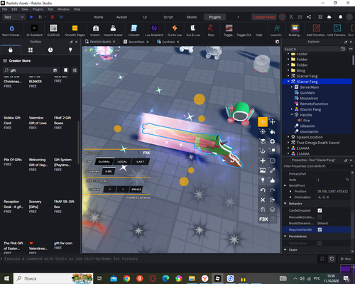This screenshot has height=284, width=355.
Task: Select the F3X Move tool
Action: pos(263,122)
